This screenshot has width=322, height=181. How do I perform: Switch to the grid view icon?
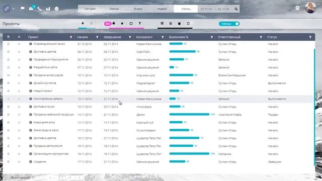tap(171, 24)
